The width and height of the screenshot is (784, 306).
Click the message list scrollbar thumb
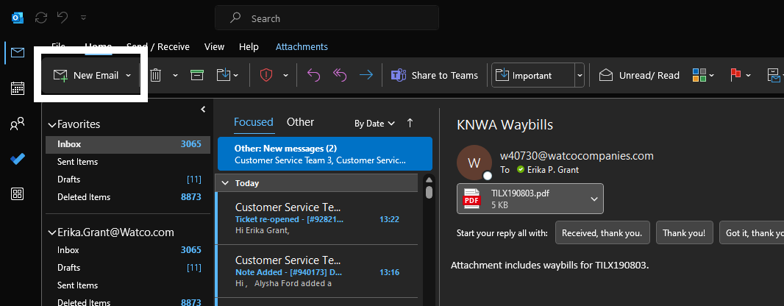pyautogui.click(x=429, y=193)
